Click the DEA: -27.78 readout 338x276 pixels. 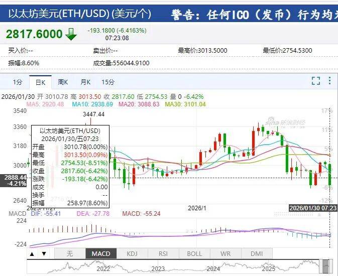[x=93, y=214]
